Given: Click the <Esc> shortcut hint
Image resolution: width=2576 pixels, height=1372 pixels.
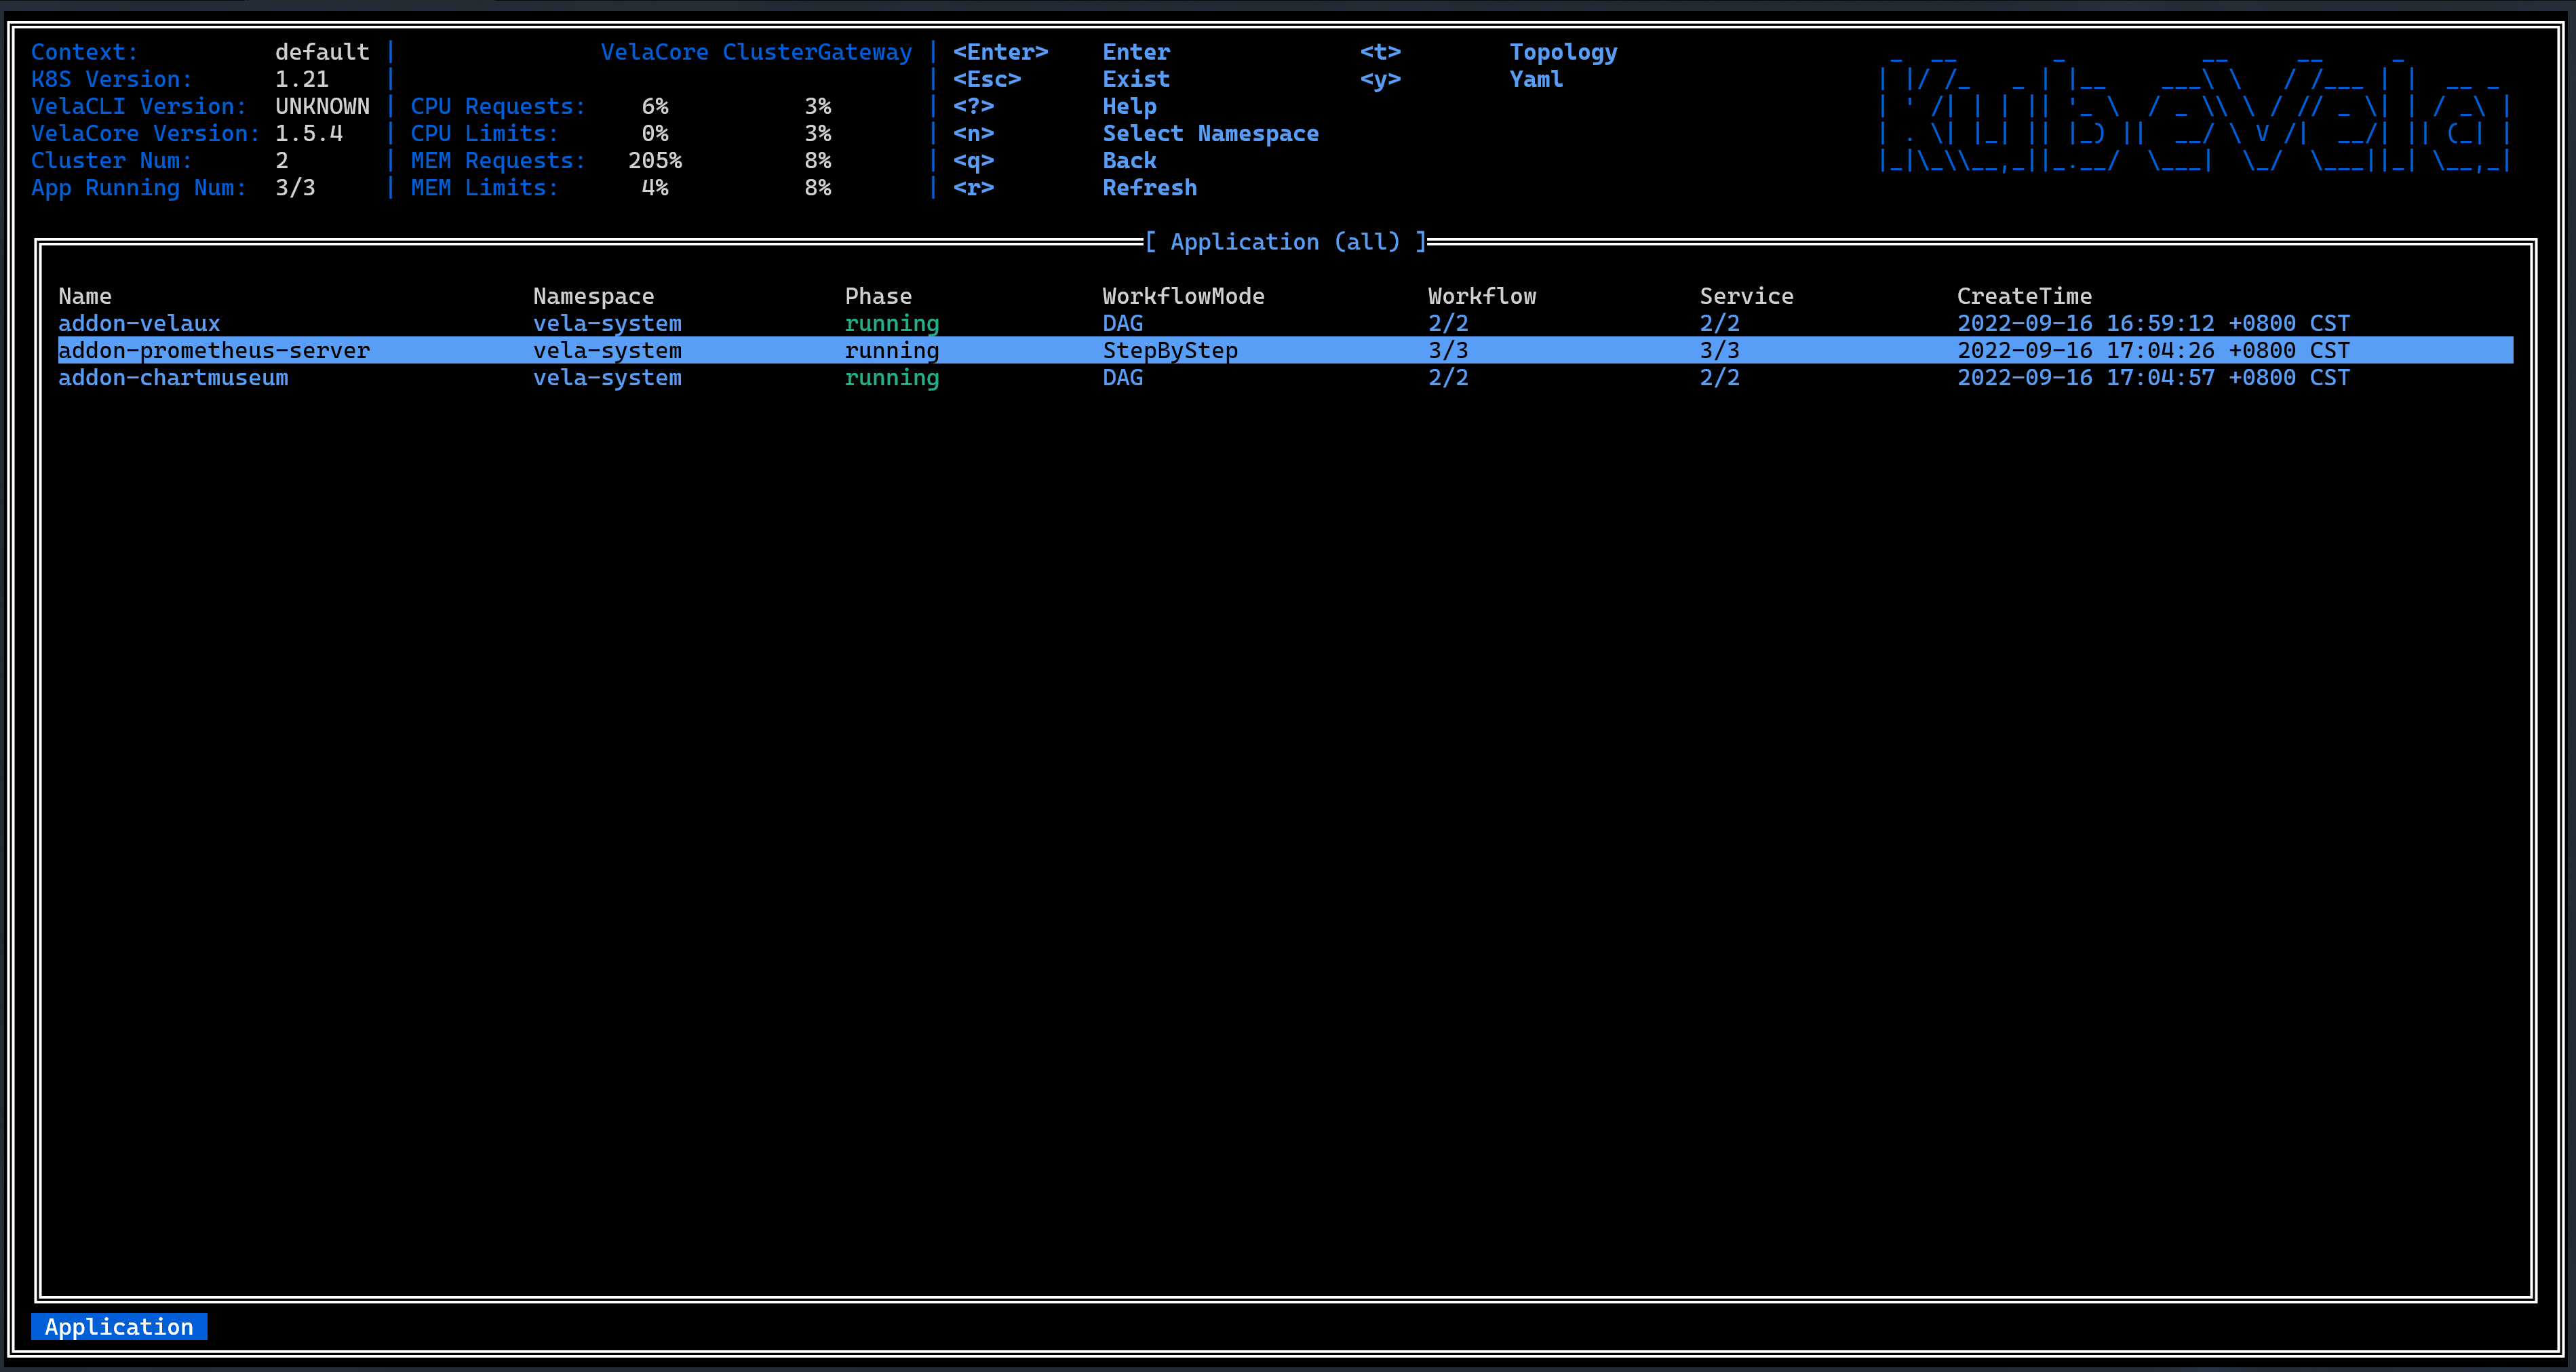Looking at the screenshot, I should tap(986, 79).
